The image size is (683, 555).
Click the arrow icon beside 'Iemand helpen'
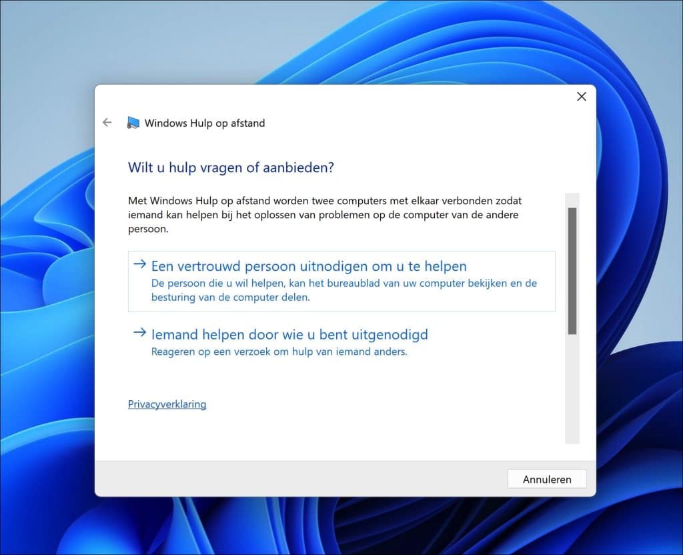point(139,334)
